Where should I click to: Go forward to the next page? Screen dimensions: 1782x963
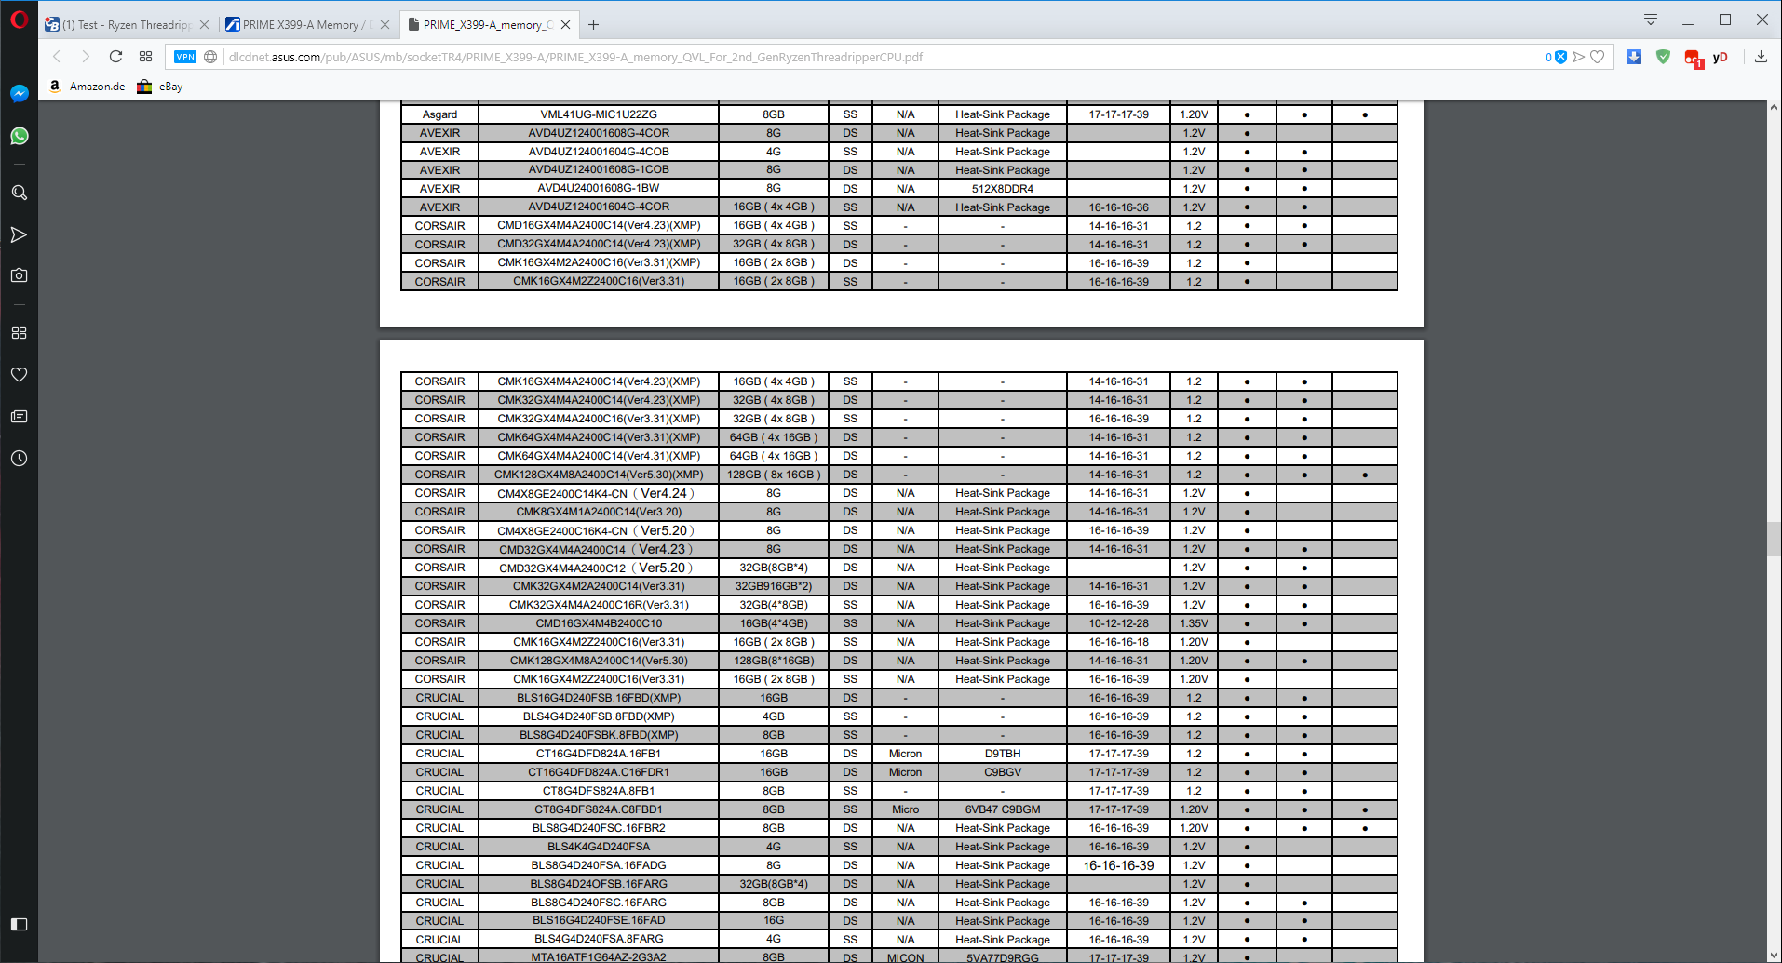[x=86, y=57]
